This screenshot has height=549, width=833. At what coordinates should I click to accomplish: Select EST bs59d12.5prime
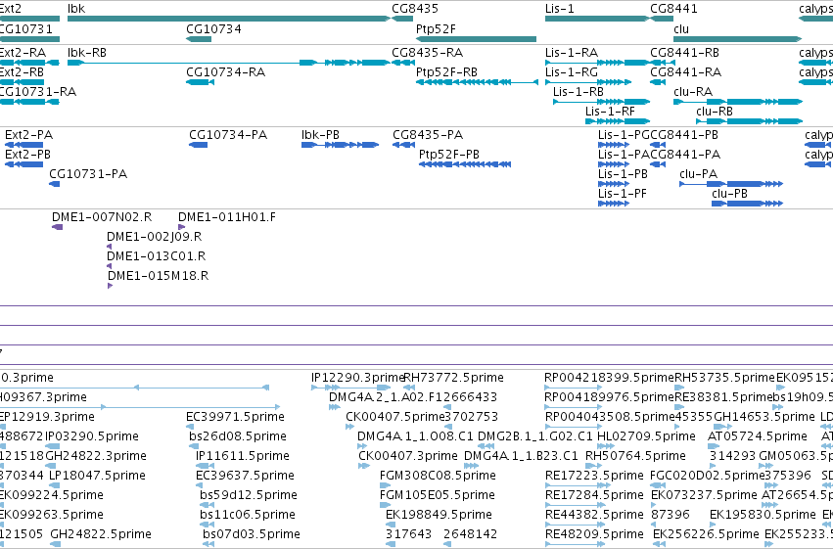click(x=248, y=495)
